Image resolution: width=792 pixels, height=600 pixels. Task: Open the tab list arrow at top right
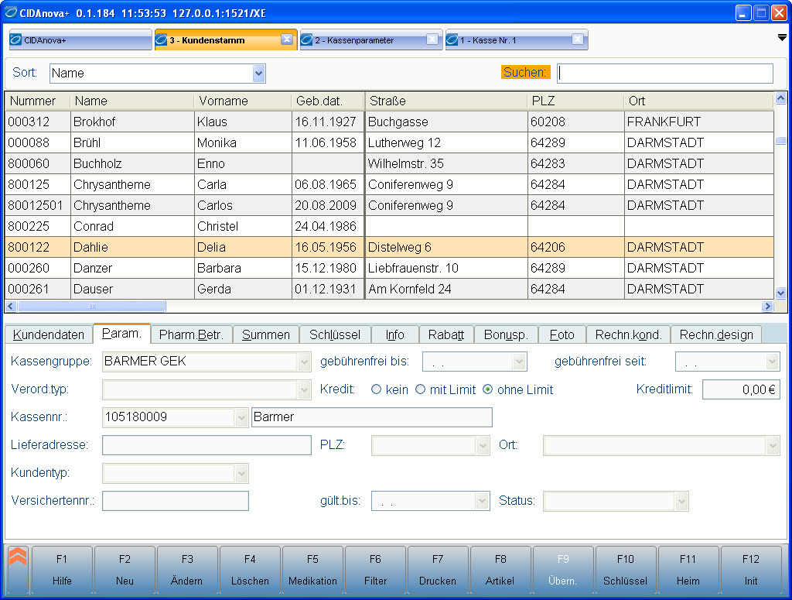pyautogui.click(x=782, y=37)
